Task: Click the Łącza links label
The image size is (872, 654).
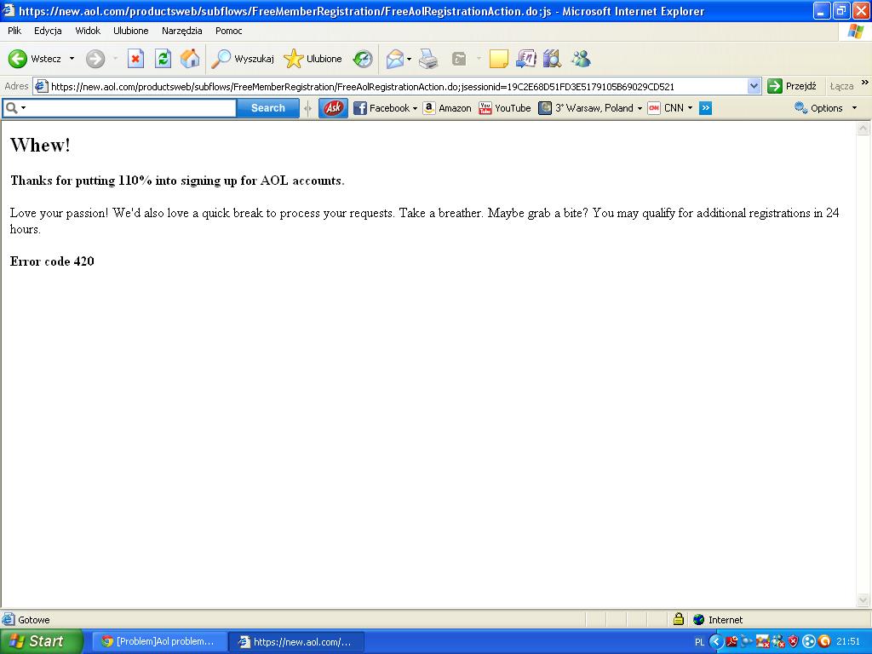Action: 840,86
